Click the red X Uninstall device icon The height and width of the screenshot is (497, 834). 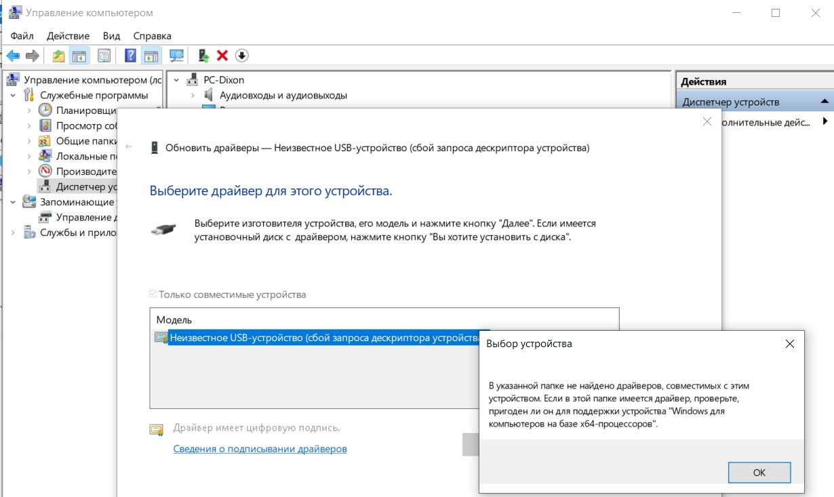click(x=222, y=56)
